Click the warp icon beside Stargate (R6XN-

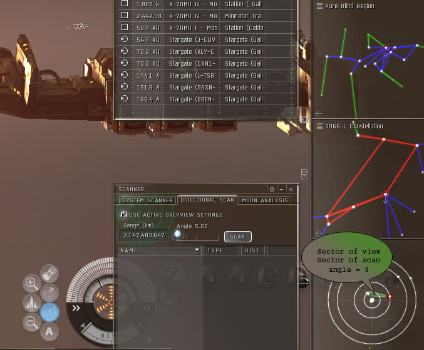coord(125,87)
